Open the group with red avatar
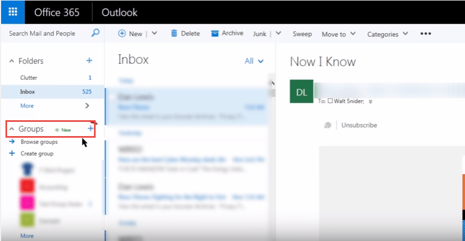 point(27,186)
